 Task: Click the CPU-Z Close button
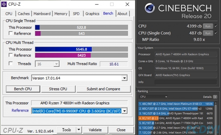[x=121, y=130]
